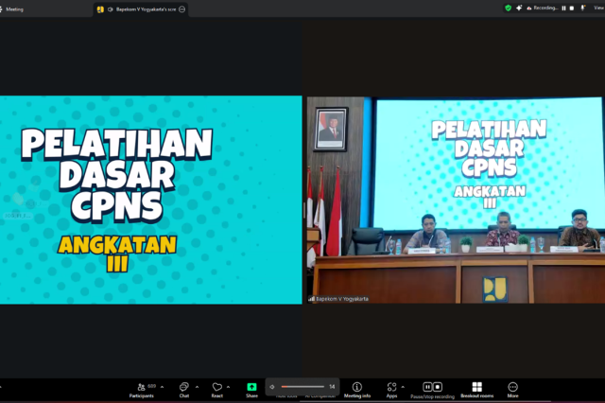Click the green Share screen button
This screenshot has width=605, height=403.
click(252, 390)
